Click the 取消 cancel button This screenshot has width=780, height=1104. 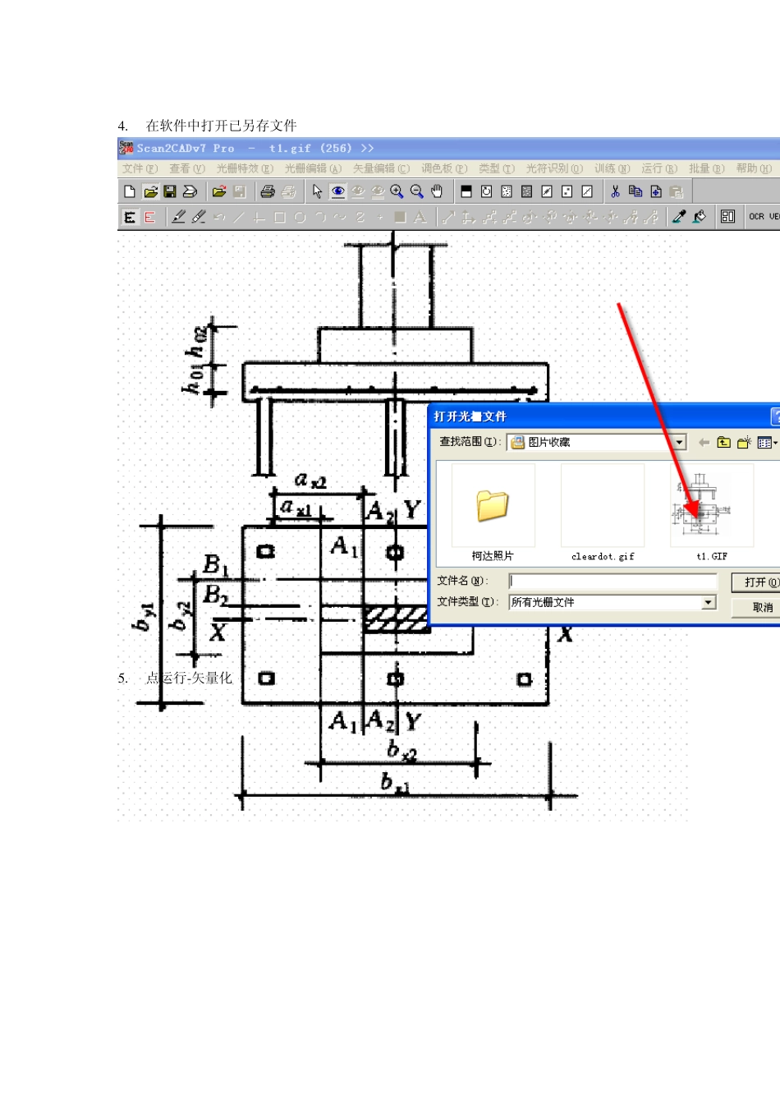[x=755, y=607]
